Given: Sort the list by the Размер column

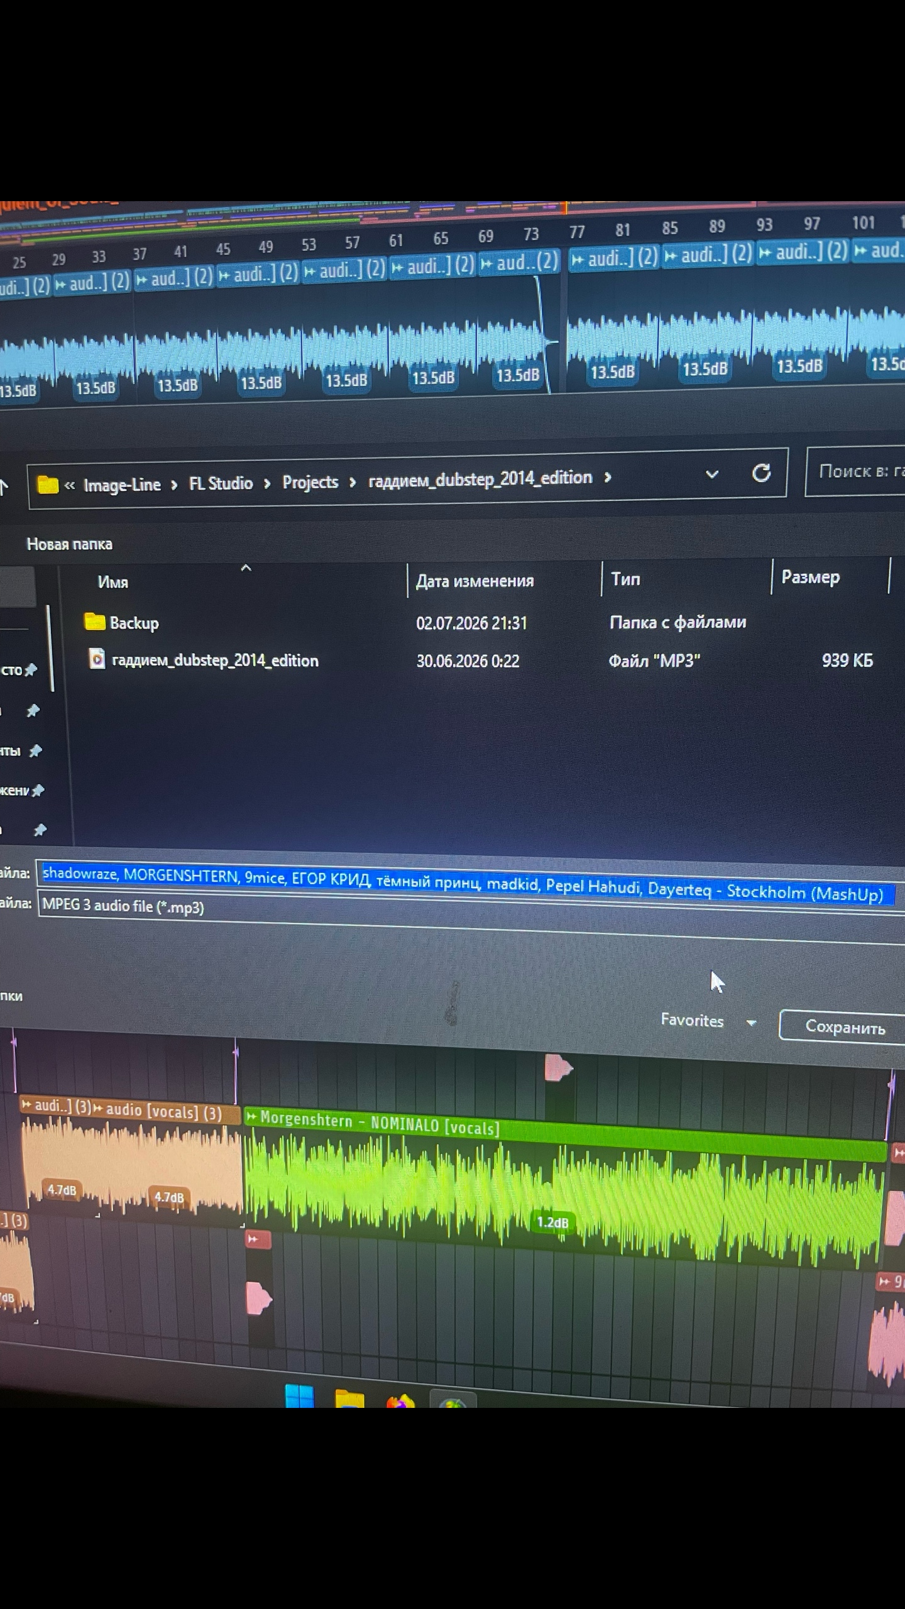Looking at the screenshot, I should point(811,577).
